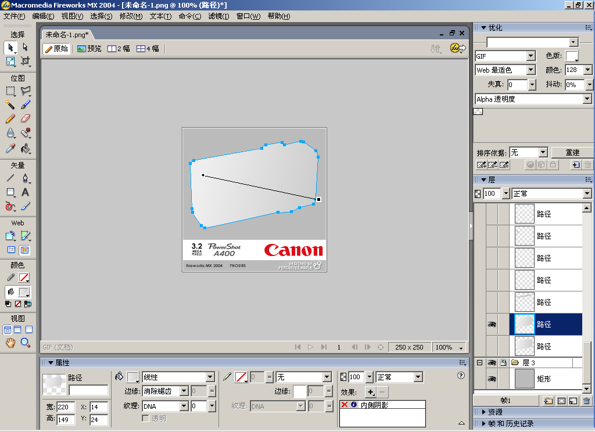This screenshot has width=595, height=432.
Task: Open the Web 最适色 palette dropdown
Action: [531, 70]
